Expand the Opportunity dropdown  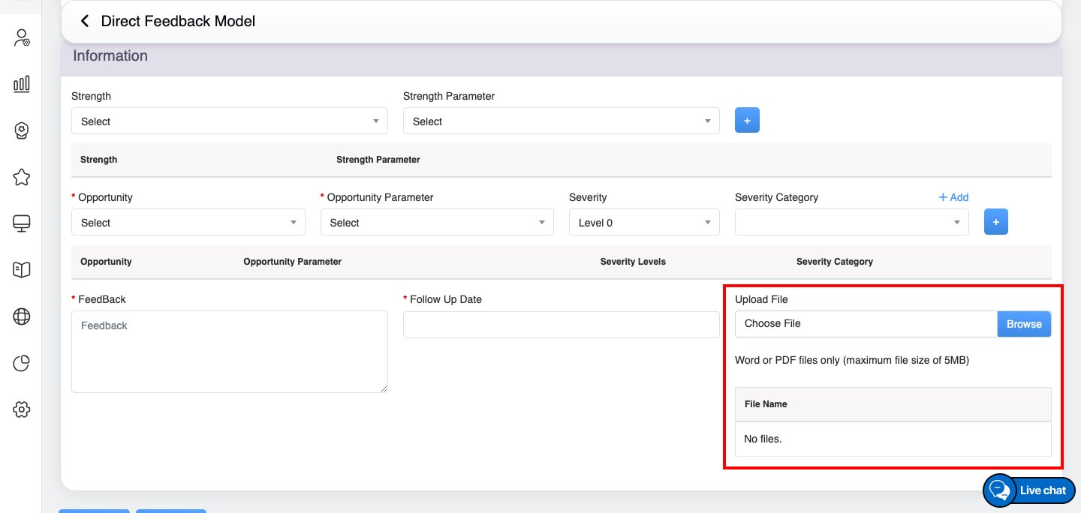pos(188,223)
